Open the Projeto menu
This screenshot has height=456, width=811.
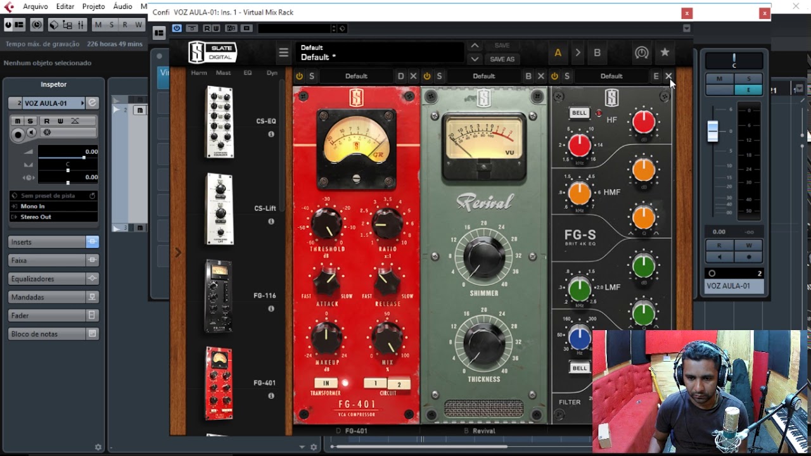94,6
